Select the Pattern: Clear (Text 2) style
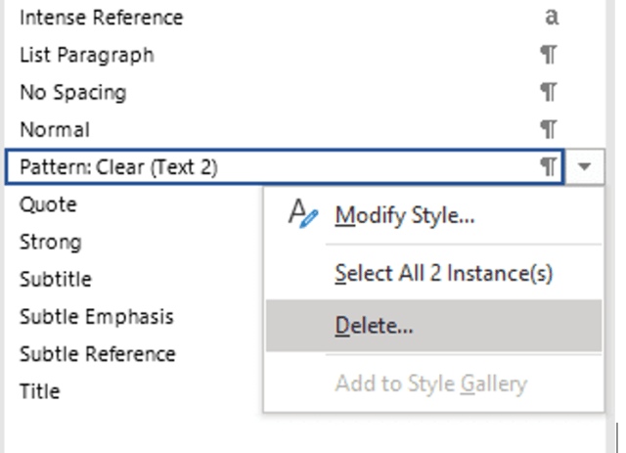Image resolution: width=626 pixels, height=453 pixels. (x=285, y=167)
